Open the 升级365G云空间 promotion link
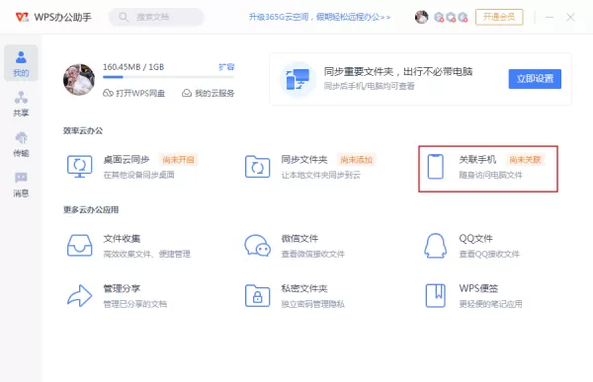The height and width of the screenshot is (382, 593). 319,17
